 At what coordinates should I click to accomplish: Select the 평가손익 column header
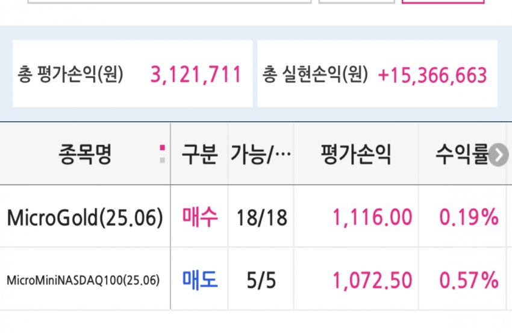(x=356, y=154)
